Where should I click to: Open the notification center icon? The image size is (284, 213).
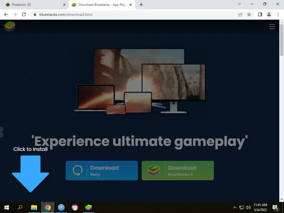tap(275, 207)
